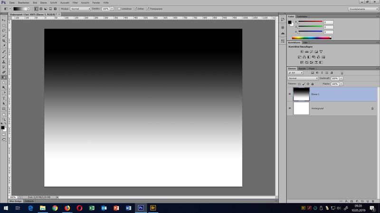Choose the radial gradient style icon
Viewport: 380px width, 213px height.
[41, 9]
